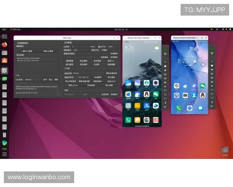Click the 执行 (execute) adb button
Screen dimensions: 233x187
(45, 79)
